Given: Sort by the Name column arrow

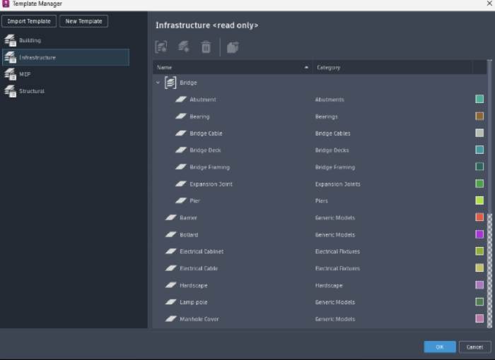Looking at the screenshot, I should coord(306,68).
